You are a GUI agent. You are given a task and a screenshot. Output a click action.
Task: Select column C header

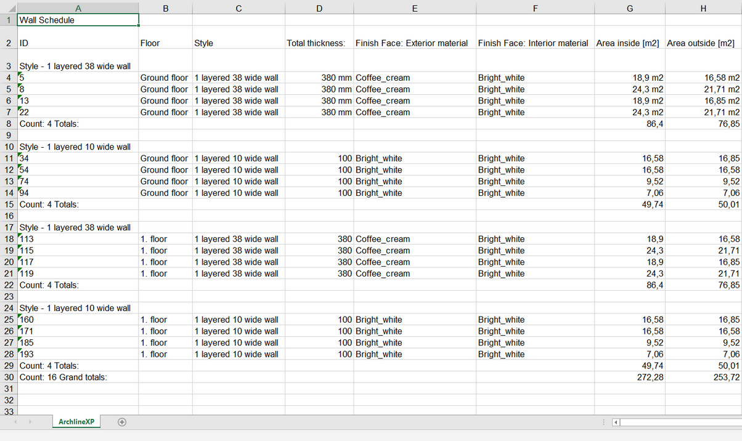click(238, 7)
